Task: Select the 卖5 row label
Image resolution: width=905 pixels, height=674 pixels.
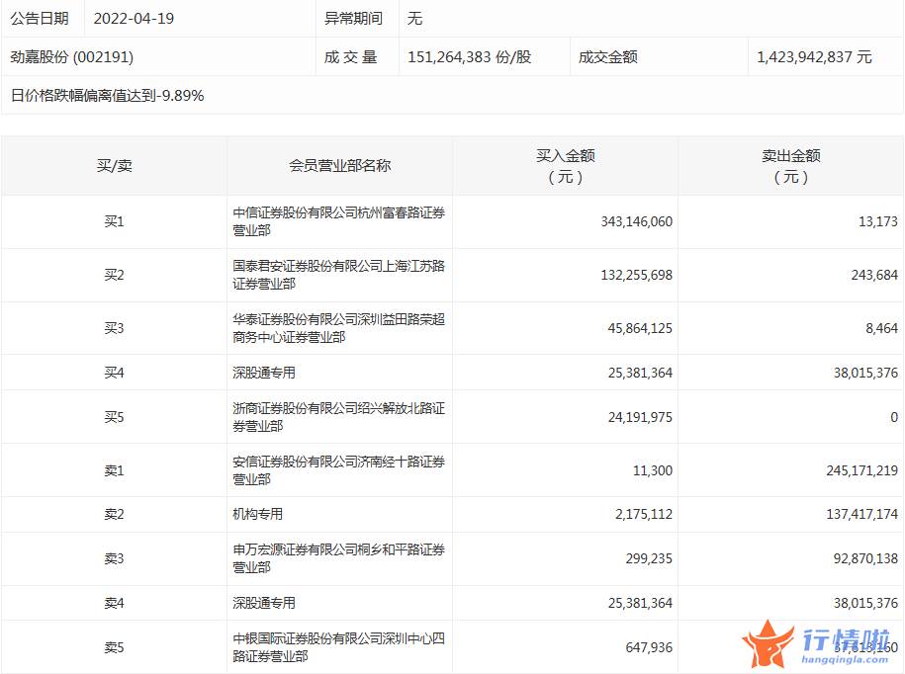Action: [115, 647]
